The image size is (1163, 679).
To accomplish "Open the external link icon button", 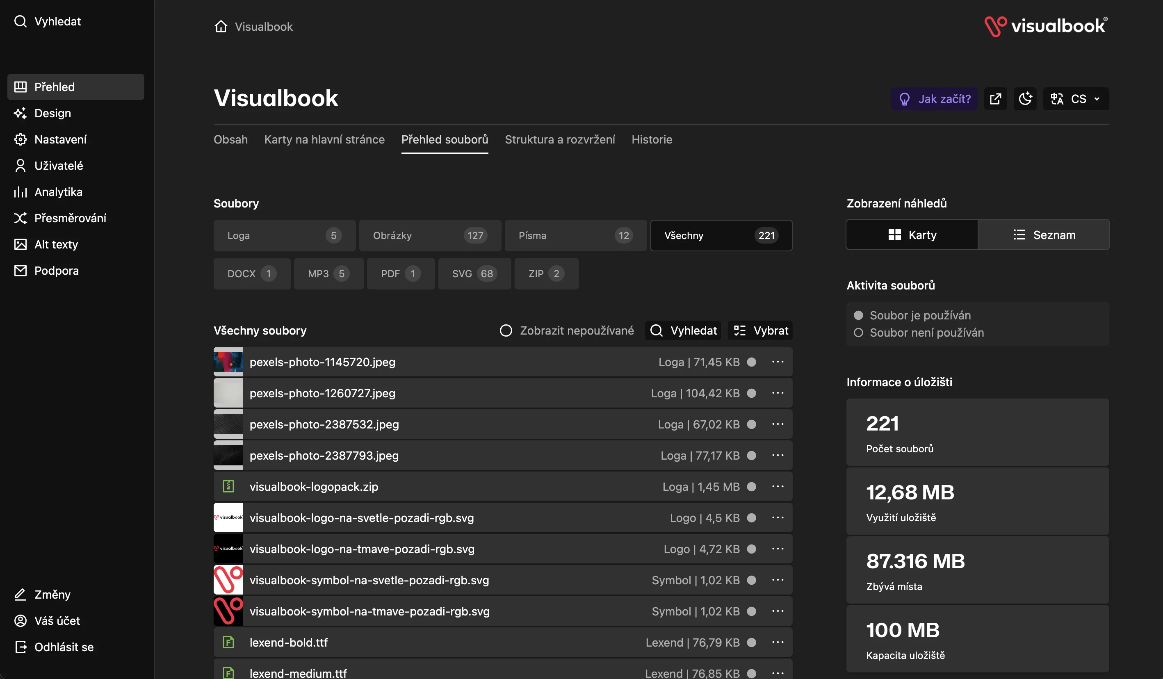I will pyautogui.click(x=995, y=99).
